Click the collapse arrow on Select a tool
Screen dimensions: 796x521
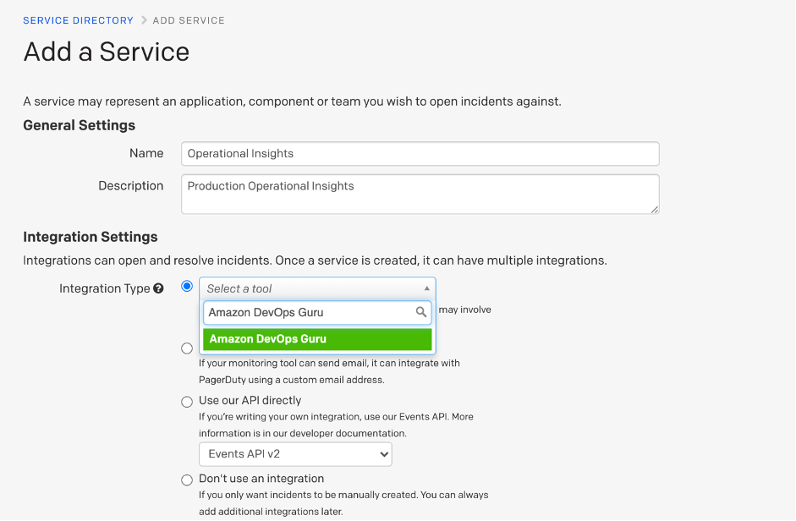pyautogui.click(x=427, y=287)
